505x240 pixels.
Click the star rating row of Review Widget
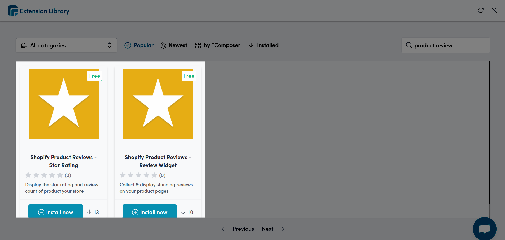(x=142, y=175)
